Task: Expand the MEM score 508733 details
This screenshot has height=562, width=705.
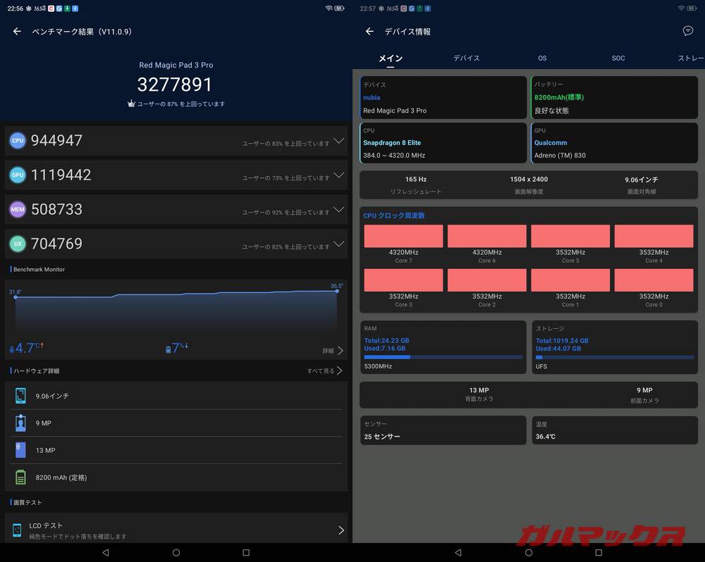Action: pos(338,209)
